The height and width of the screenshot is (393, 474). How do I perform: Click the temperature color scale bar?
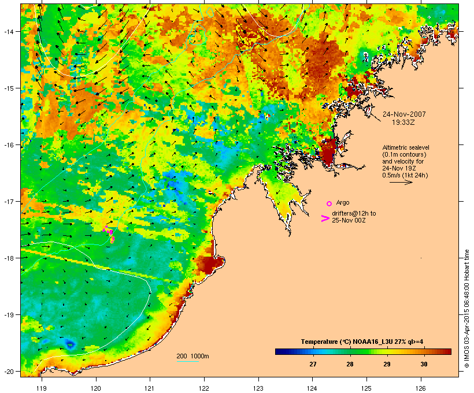363,351
